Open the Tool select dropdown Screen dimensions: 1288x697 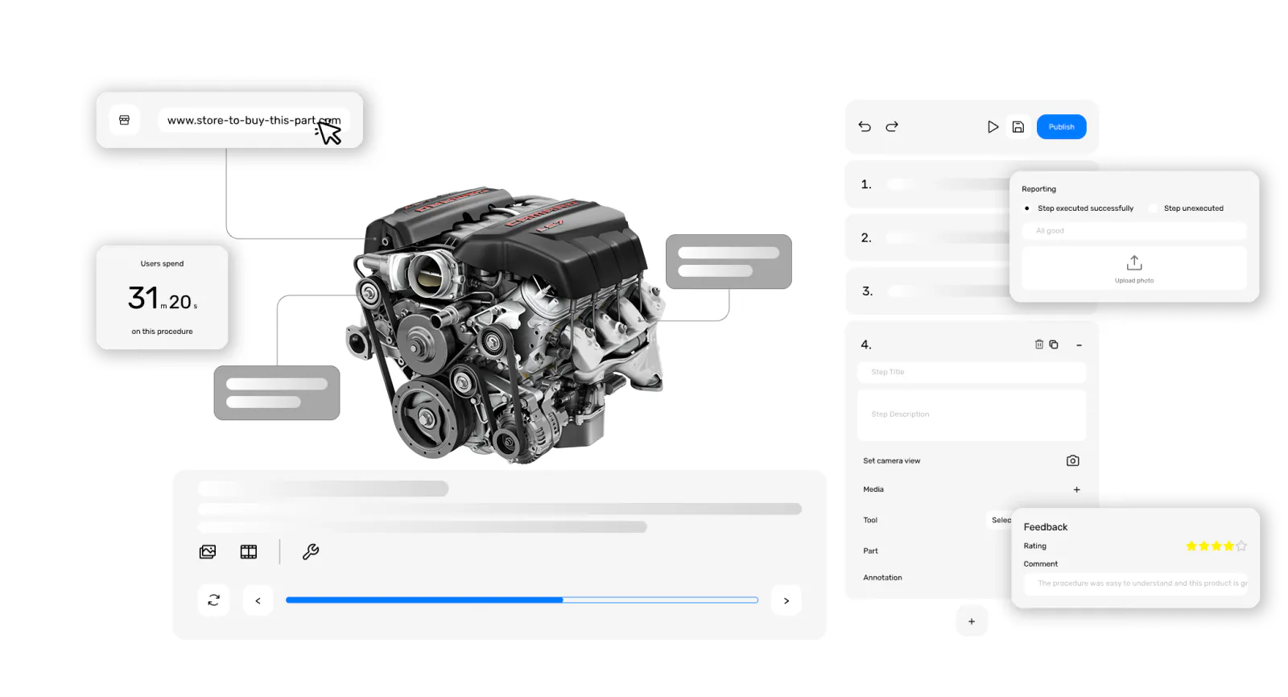pos(1000,520)
